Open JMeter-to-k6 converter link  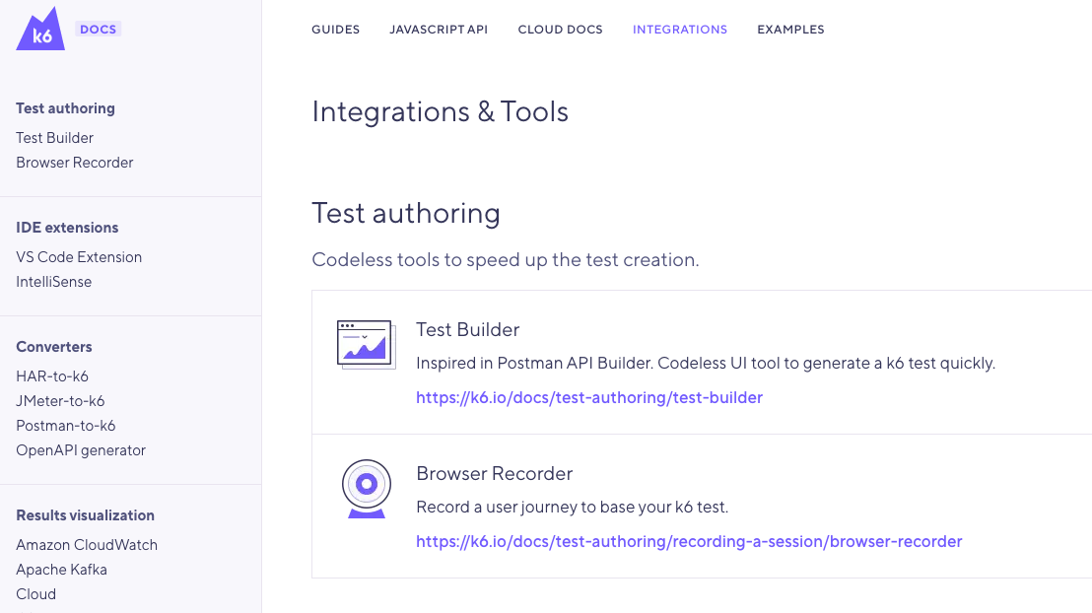tap(60, 401)
